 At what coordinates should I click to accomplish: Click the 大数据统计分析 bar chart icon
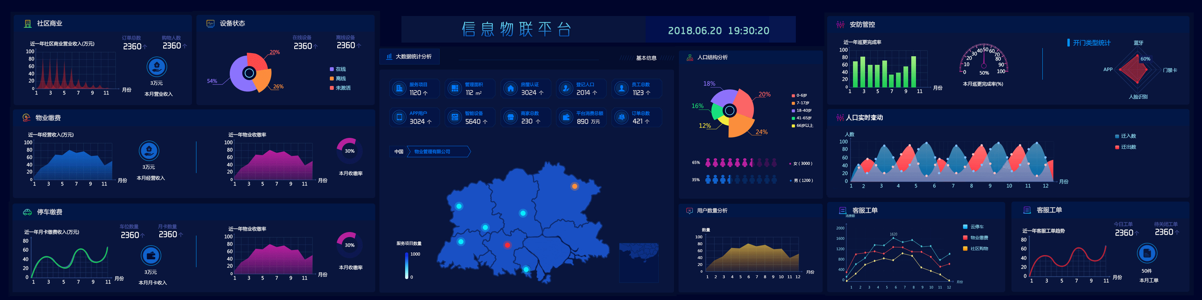(x=389, y=57)
